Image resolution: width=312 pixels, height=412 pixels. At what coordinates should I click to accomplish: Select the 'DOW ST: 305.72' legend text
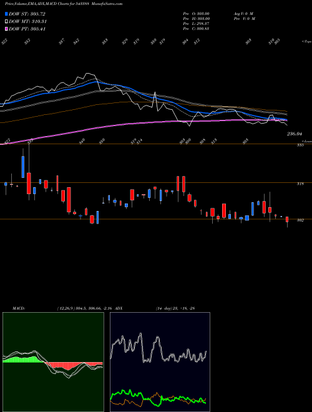(x=27, y=14)
